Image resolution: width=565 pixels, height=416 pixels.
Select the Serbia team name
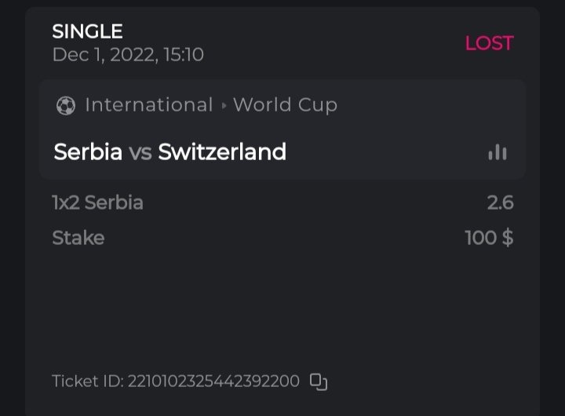[x=88, y=151]
